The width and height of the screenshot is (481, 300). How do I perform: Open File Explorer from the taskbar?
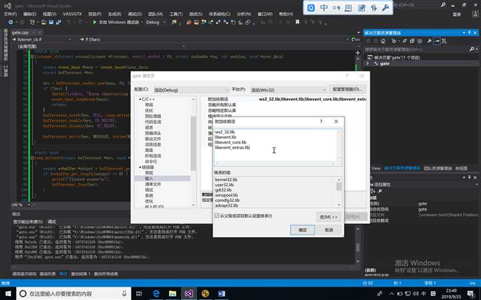173,293
